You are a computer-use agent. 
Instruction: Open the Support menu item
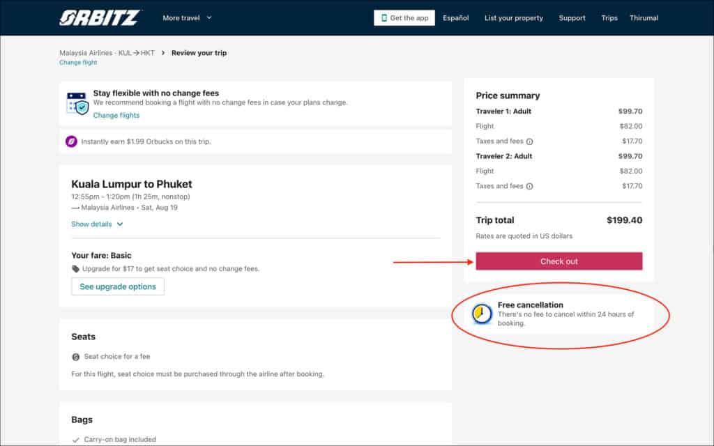pos(572,17)
